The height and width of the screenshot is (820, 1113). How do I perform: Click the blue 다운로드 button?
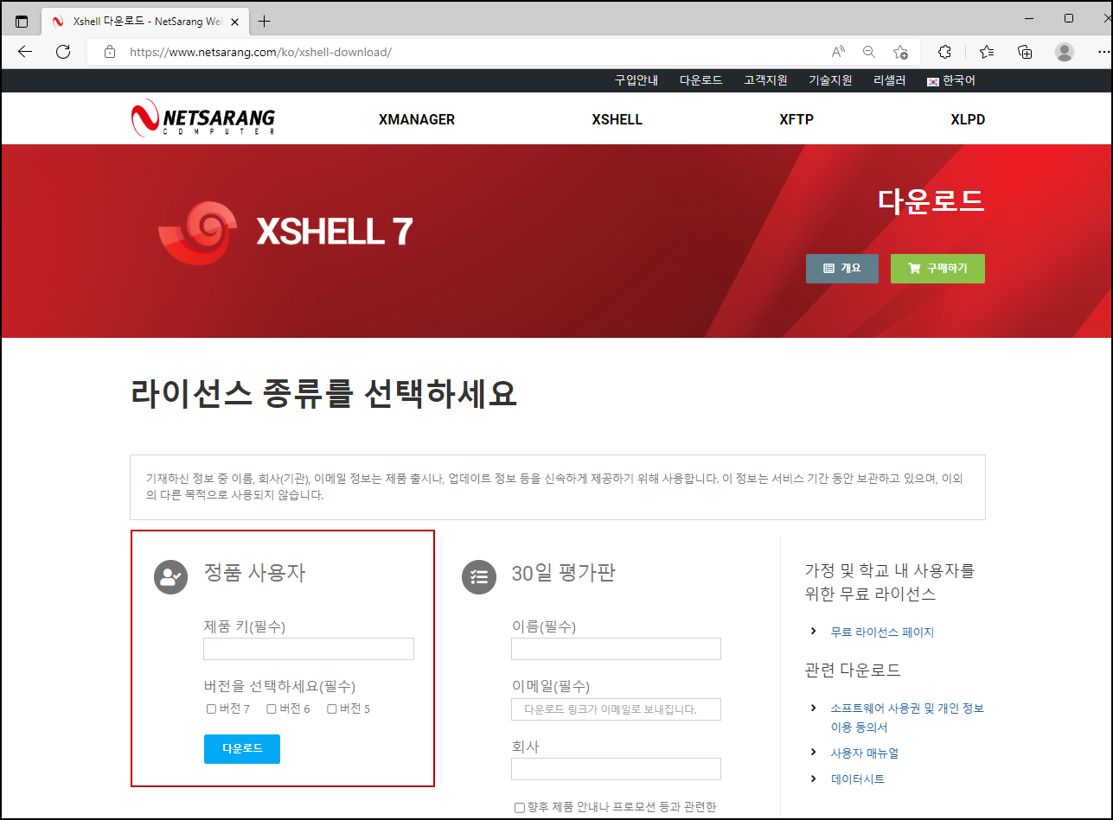pyautogui.click(x=242, y=749)
